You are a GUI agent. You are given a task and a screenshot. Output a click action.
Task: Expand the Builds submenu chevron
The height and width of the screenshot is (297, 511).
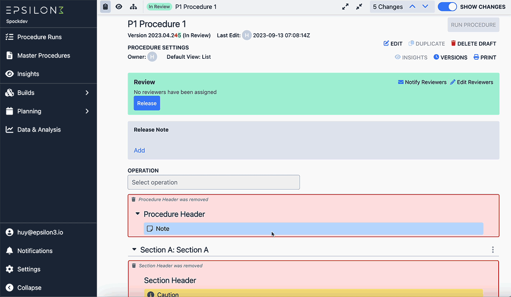pos(87,92)
